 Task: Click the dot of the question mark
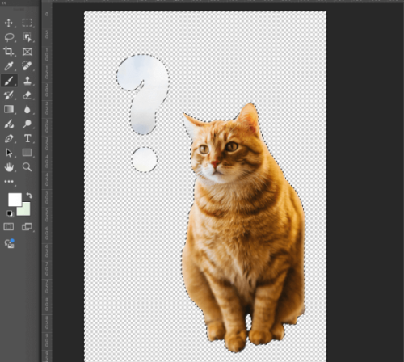click(x=145, y=160)
